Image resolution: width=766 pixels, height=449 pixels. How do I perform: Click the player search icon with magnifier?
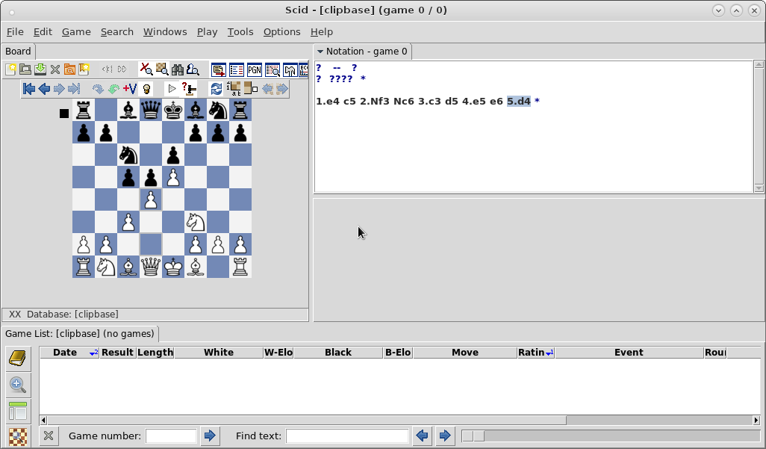coord(193,69)
